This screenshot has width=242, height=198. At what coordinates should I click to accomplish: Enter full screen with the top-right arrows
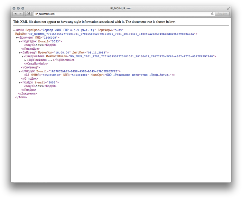pos(229,8)
